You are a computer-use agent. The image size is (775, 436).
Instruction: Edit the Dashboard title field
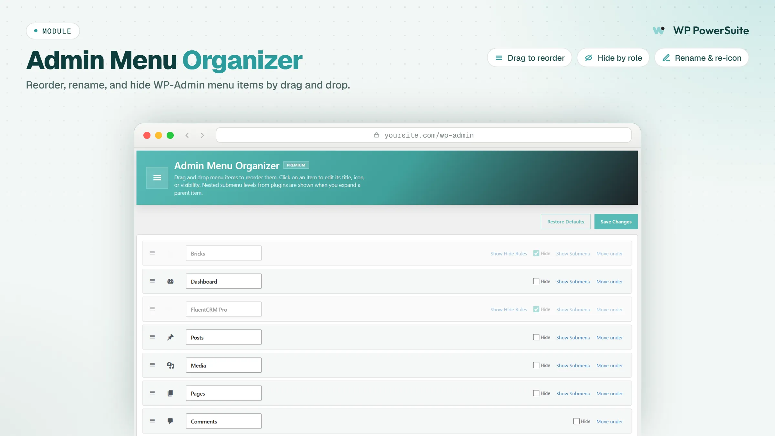click(x=224, y=281)
